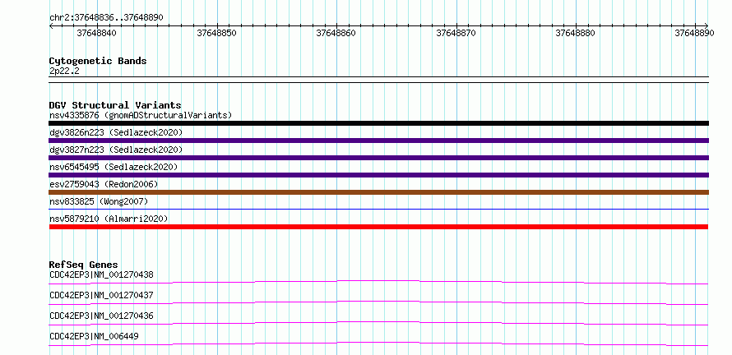Open CDC42EP3|NM_001270438 transcript label
This screenshot has width=732, height=355.
(x=101, y=274)
